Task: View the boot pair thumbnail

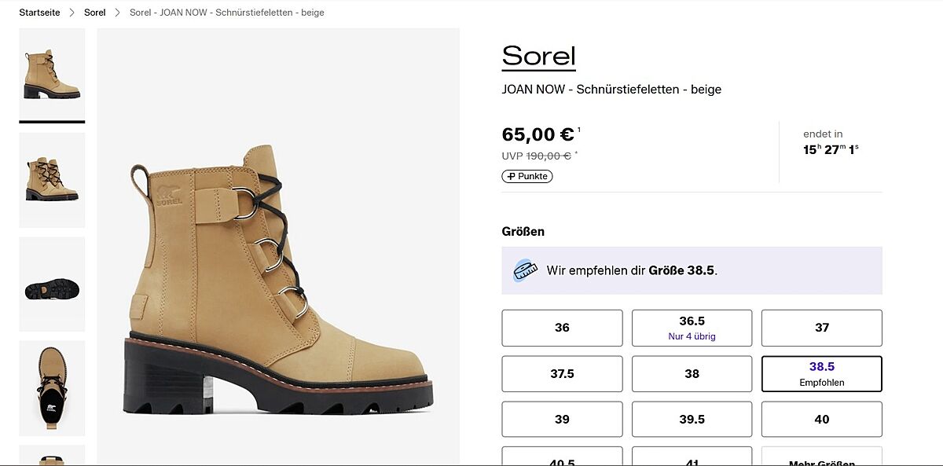Action: pos(52,180)
